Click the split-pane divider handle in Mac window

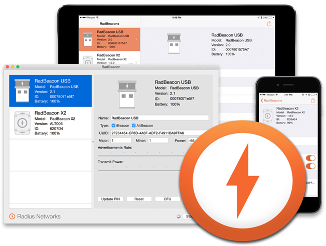click(x=93, y=141)
